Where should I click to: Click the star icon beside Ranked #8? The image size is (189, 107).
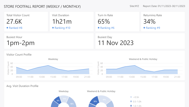tap(7, 28)
